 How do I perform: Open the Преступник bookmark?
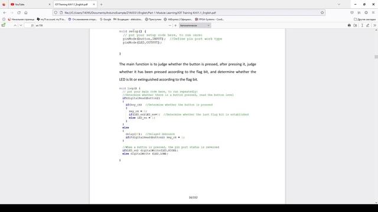pyautogui.click(x=153, y=19)
